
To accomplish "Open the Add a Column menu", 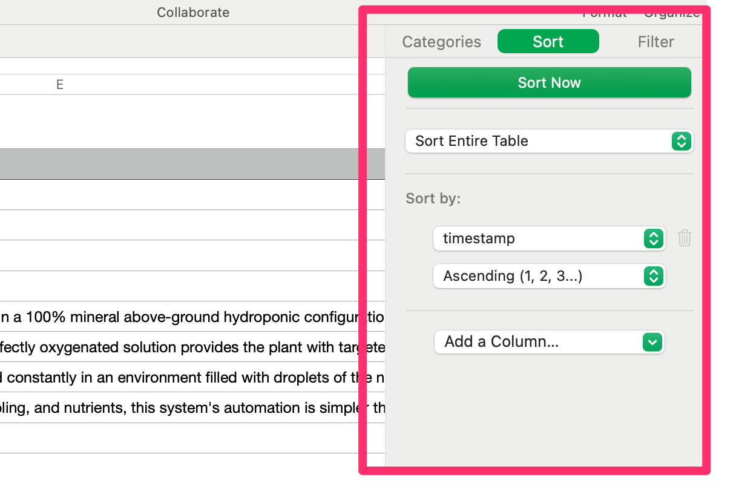I will 549,342.
